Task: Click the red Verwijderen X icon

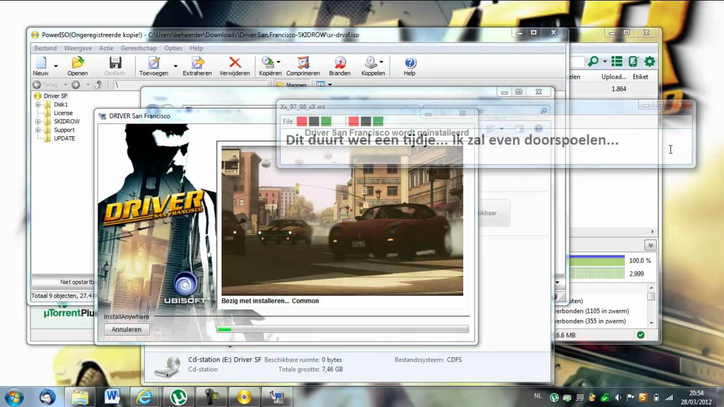Action: pyautogui.click(x=235, y=62)
